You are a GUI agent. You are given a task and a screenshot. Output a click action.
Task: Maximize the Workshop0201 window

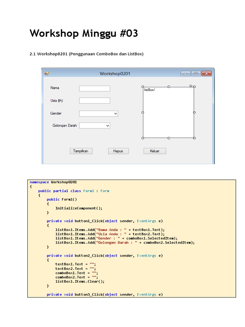[196, 73]
